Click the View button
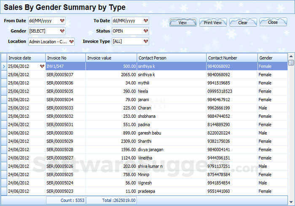 tap(183, 22)
